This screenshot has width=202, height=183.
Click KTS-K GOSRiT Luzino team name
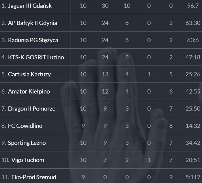coord(36,57)
